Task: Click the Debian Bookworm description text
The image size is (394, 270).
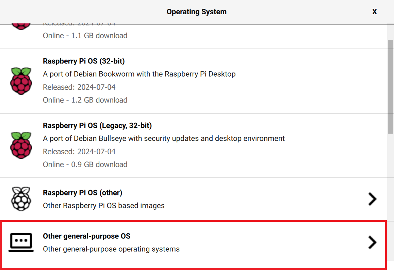Action: point(139,74)
